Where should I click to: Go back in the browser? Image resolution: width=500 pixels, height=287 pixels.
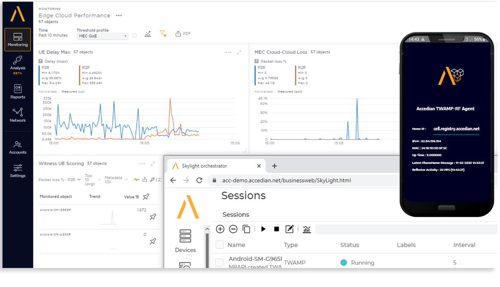tap(173, 180)
